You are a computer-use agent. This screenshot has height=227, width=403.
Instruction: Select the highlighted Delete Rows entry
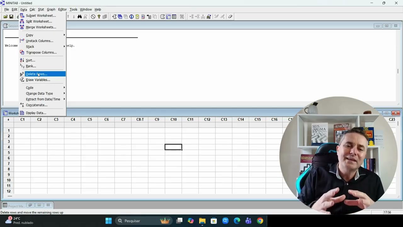coord(43,74)
